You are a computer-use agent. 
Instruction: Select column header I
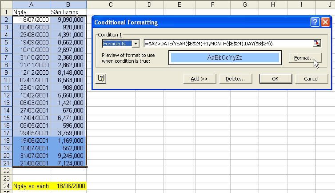point(301,4)
